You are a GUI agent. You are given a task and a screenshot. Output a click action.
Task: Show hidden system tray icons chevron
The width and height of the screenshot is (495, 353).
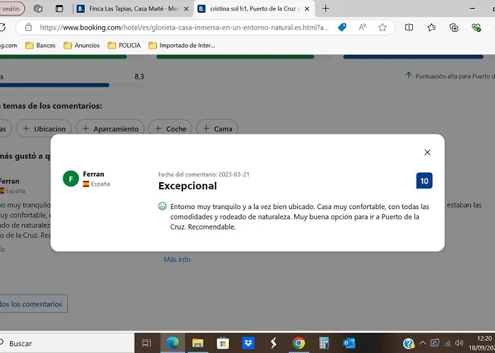(x=422, y=343)
